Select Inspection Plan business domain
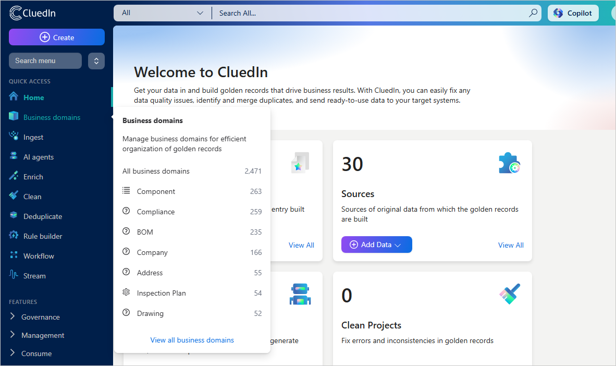 pyautogui.click(x=192, y=293)
